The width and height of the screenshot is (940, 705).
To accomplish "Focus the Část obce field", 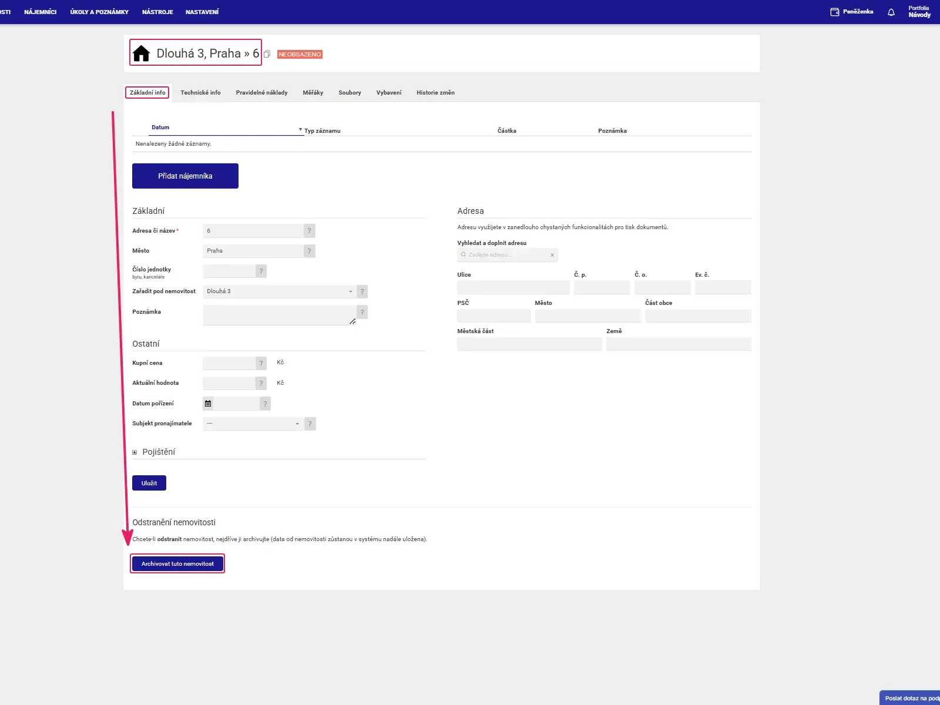I will tap(699, 315).
